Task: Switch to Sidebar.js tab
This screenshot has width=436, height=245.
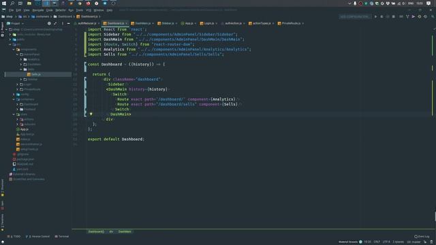Action: (x=168, y=23)
